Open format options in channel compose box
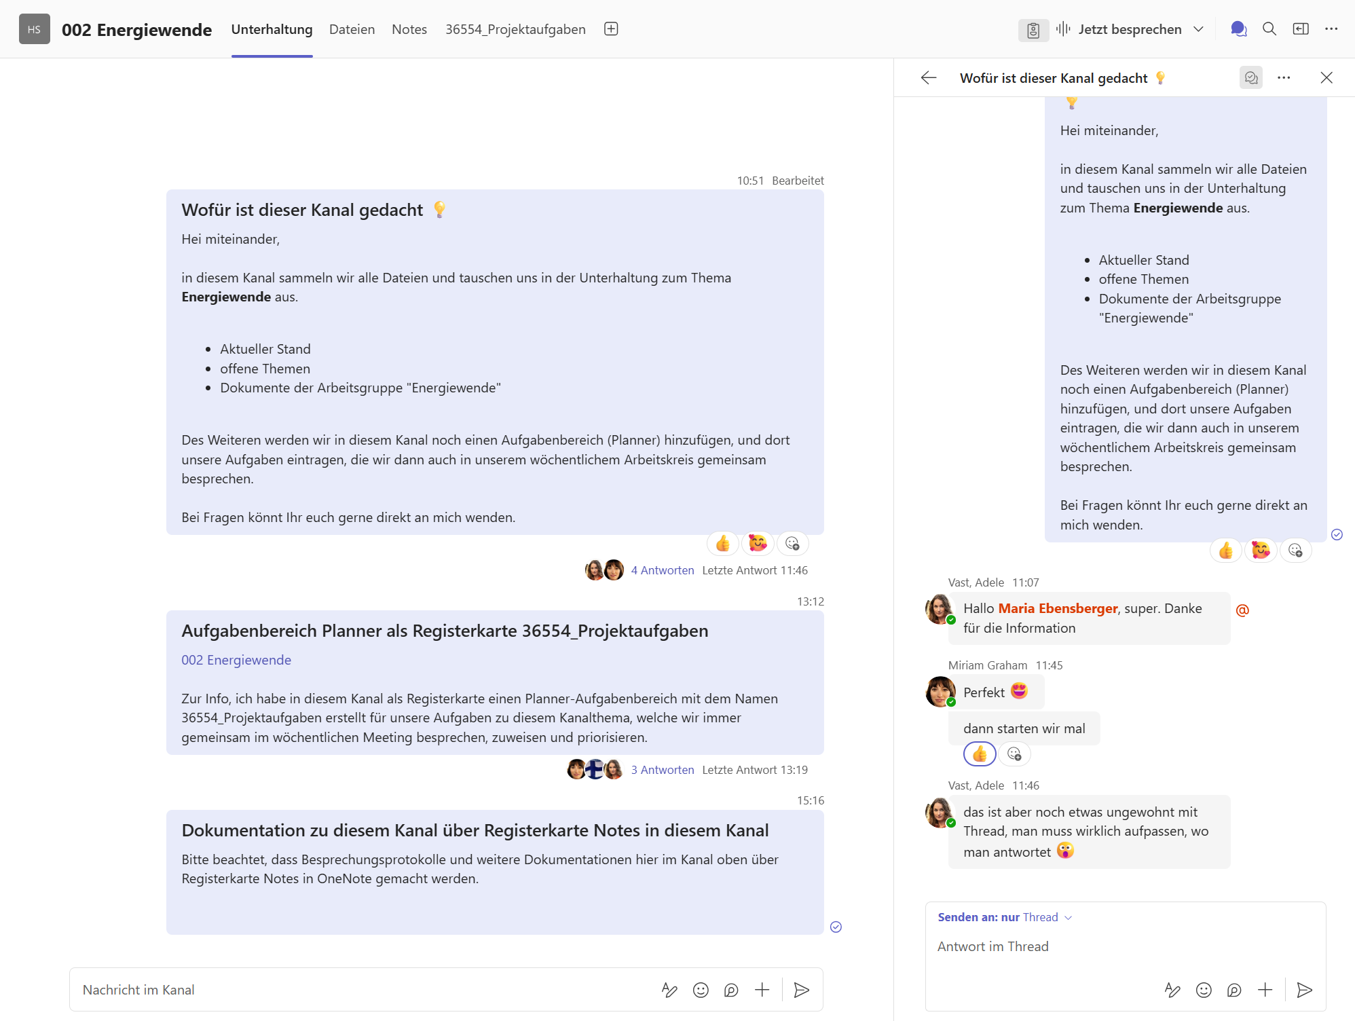The image size is (1355, 1021). [669, 990]
